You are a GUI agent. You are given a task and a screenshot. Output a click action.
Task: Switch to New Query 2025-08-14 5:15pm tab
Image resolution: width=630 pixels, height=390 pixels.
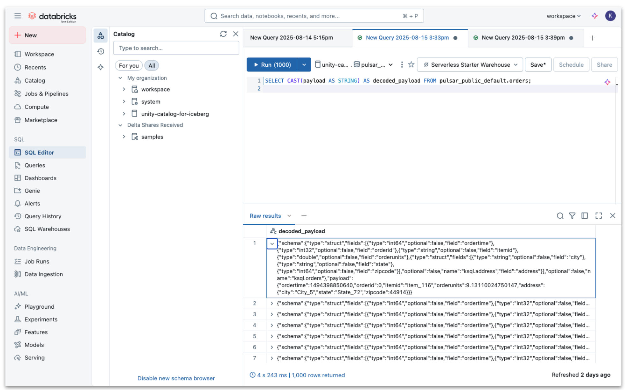[x=292, y=37]
